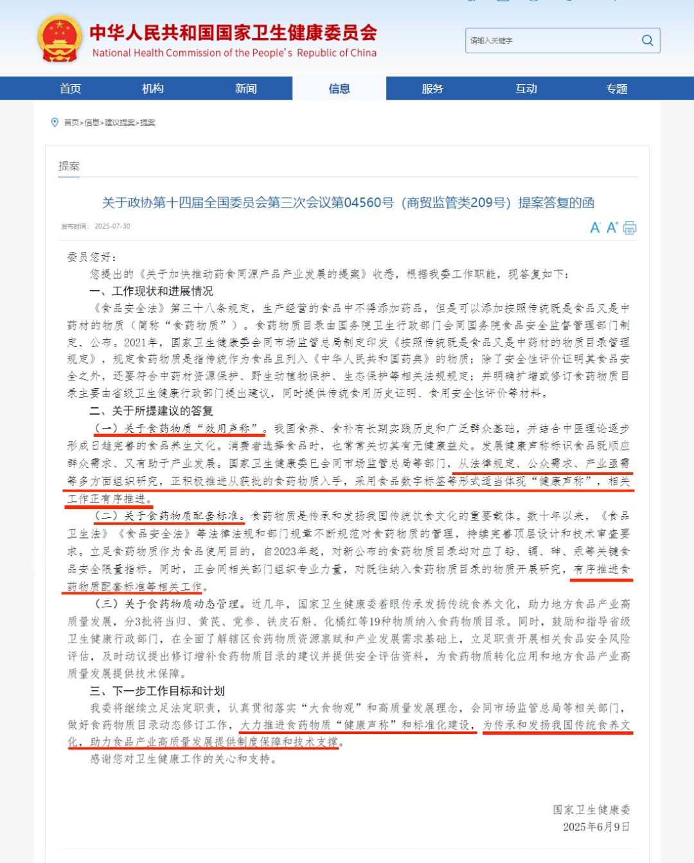Click the national emblem logo
Image resolution: width=694 pixels, height=863 pixels.
pos(60,39)
